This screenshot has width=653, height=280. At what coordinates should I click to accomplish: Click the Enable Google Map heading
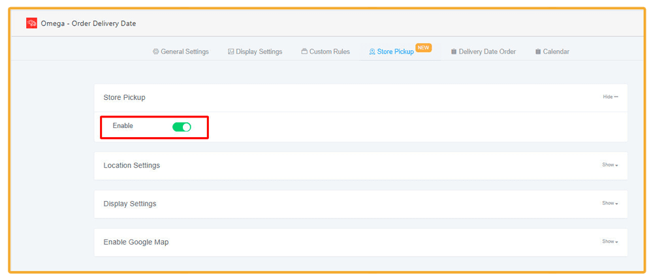pos(136,242)
